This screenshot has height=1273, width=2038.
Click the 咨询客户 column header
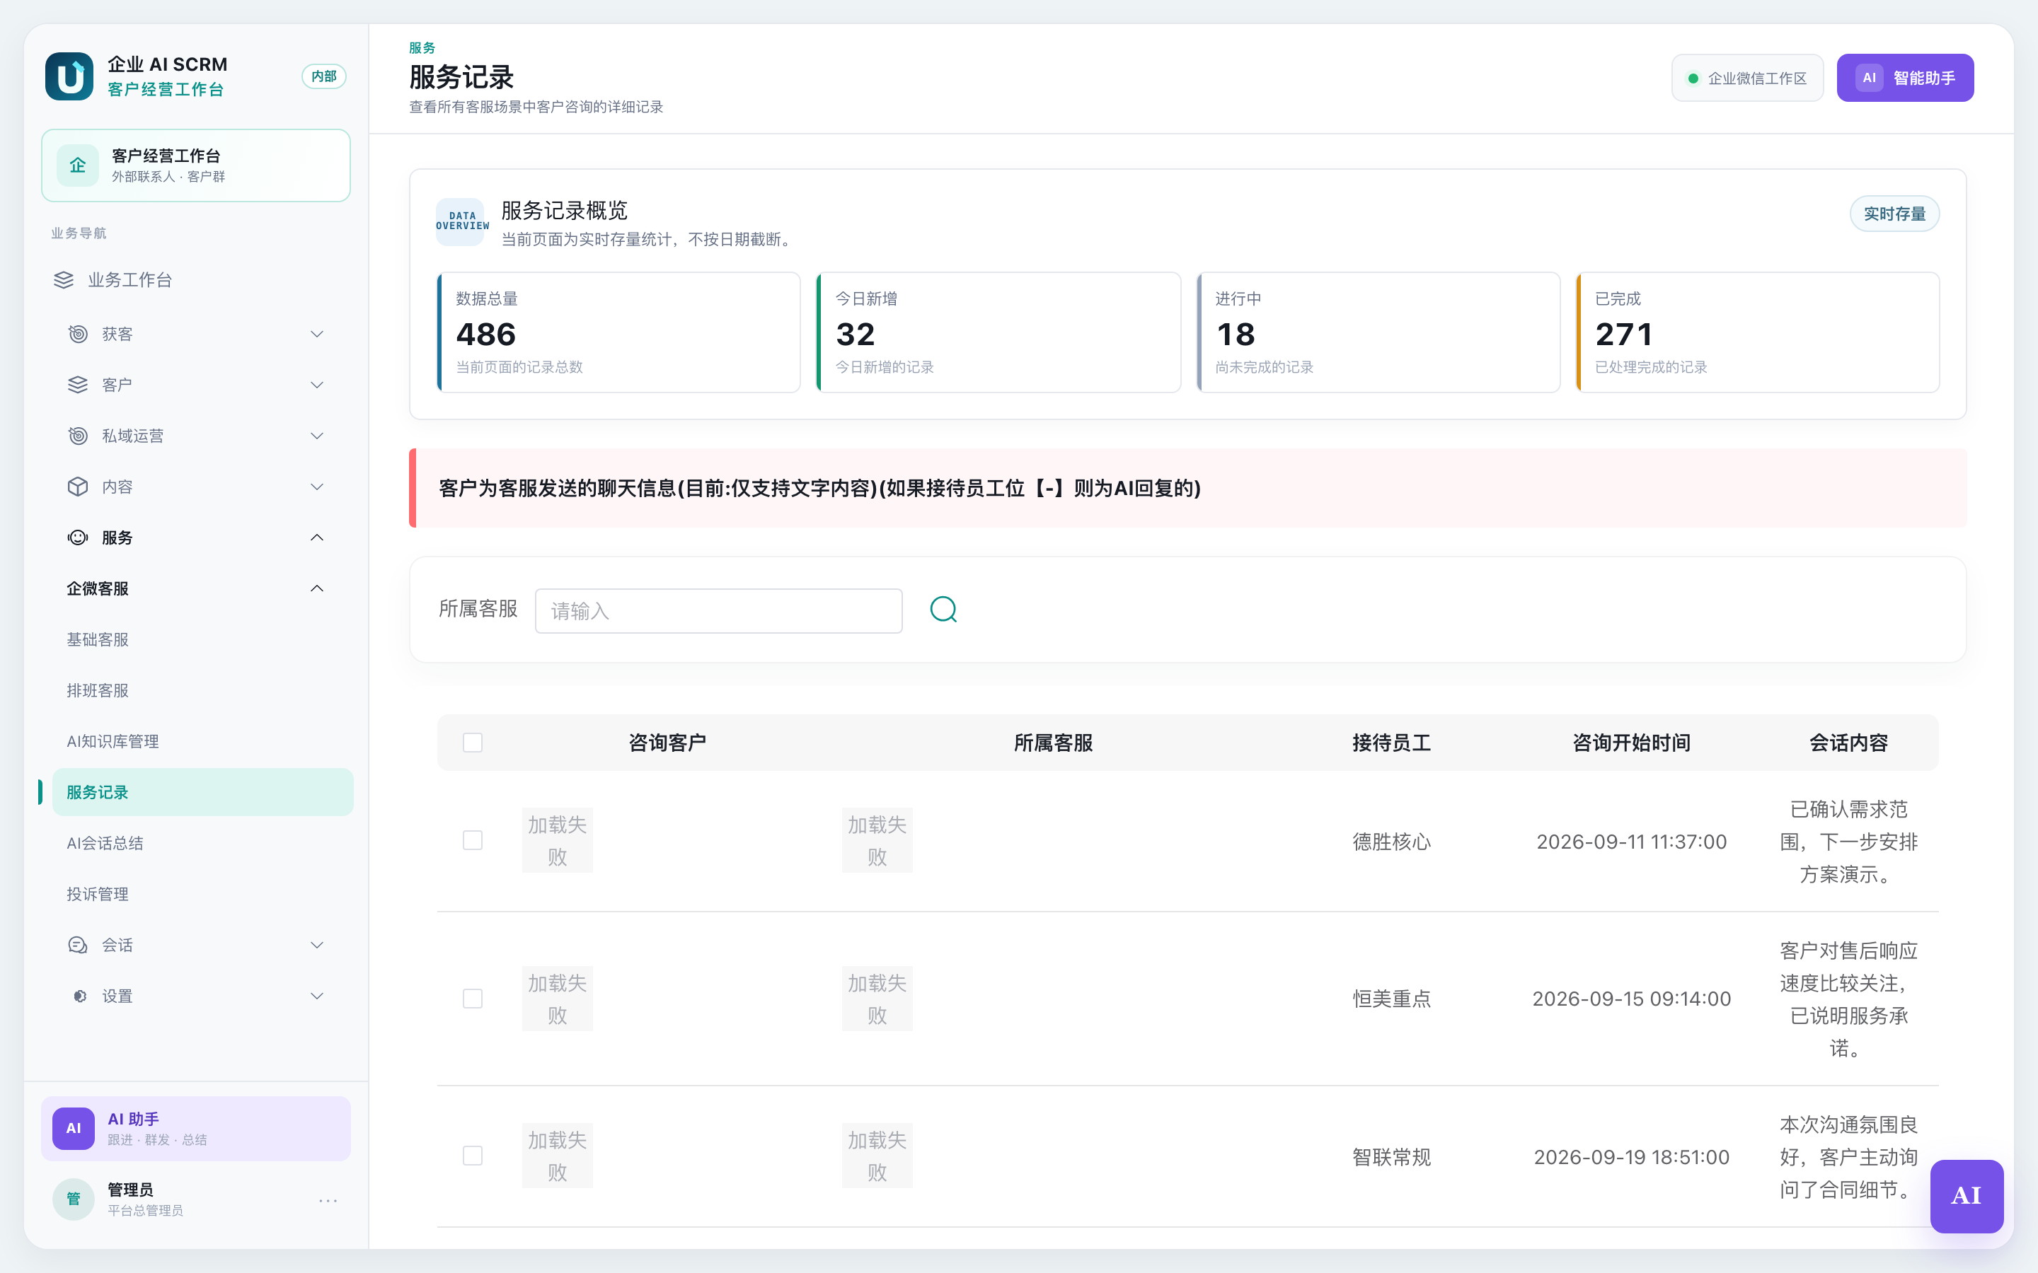click(667, 743)
